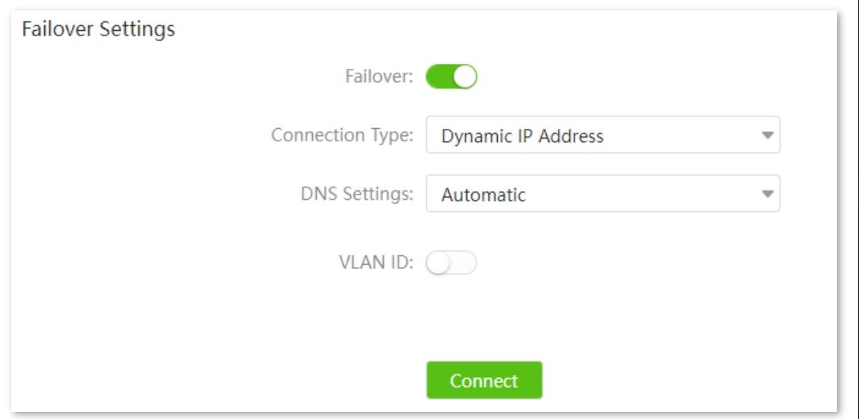Image resolution: width=859 pixels, height=419 pixels.
Task: Open the Connection Type dropdown
Action: 602,135
